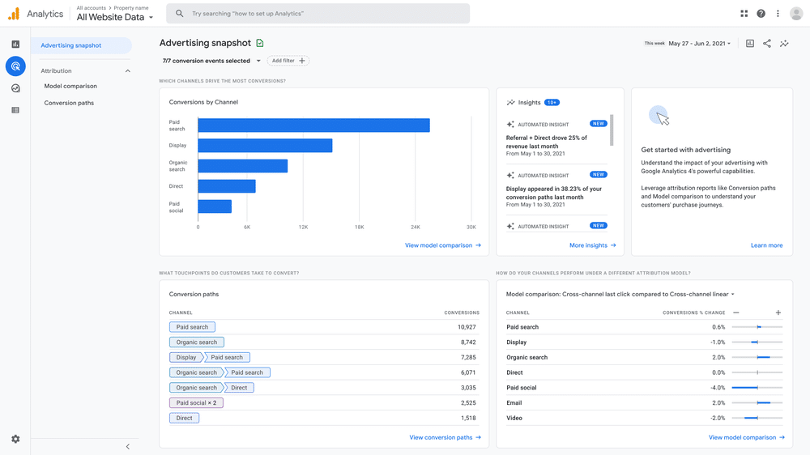Open Model comparison in sidebar

point(70,86)
